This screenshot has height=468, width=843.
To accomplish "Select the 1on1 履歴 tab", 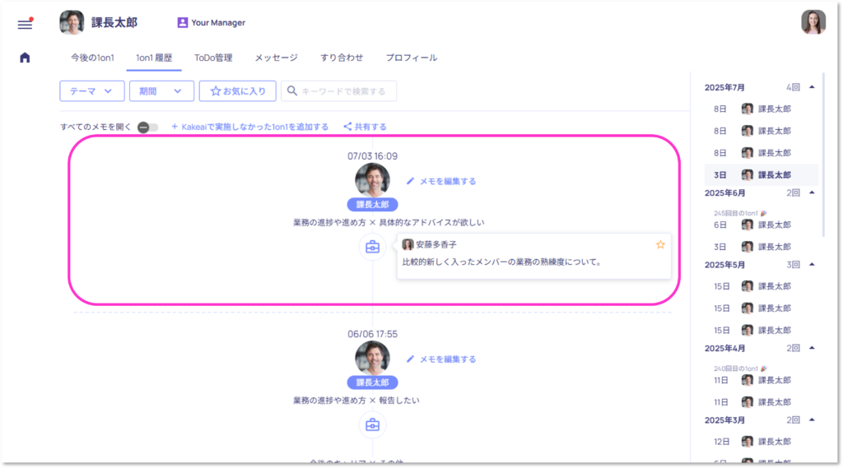I will [x=154, y=58].
